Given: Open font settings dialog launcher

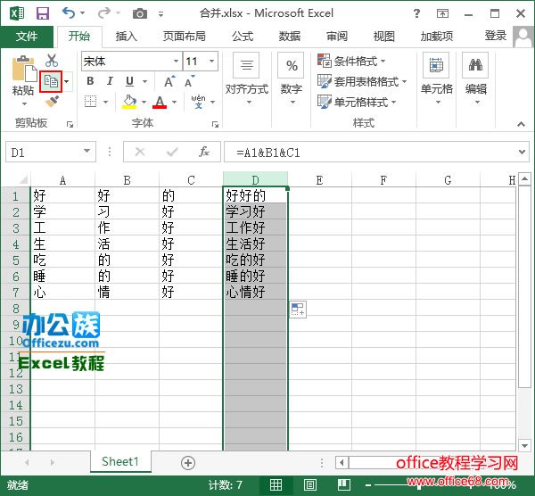Looking at the screenshot, I should (215, 125).
